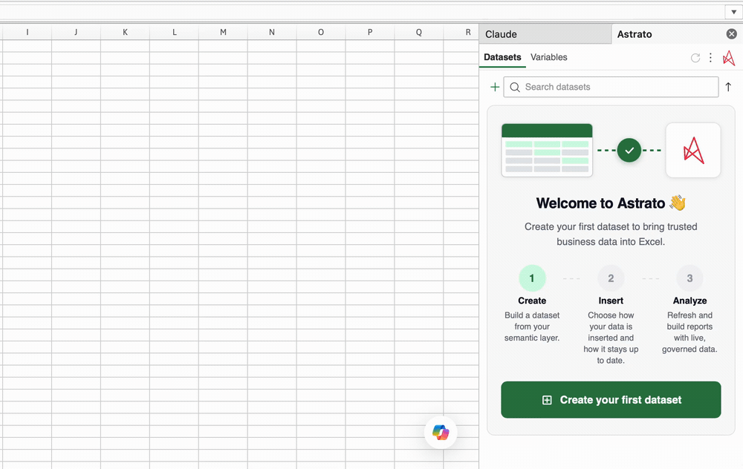Click step 2 Insert circle
This screenshot has width=743, height=469.
[x=611, y=278]
